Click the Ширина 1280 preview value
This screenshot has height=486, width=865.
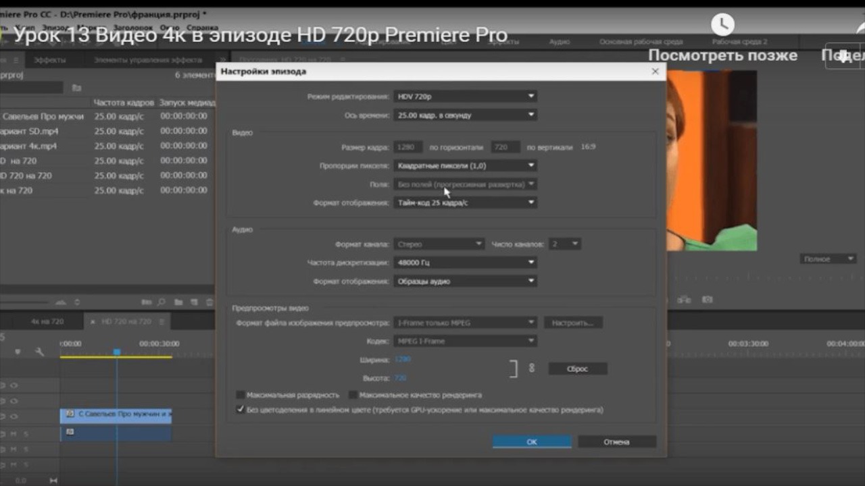[402, 360]
